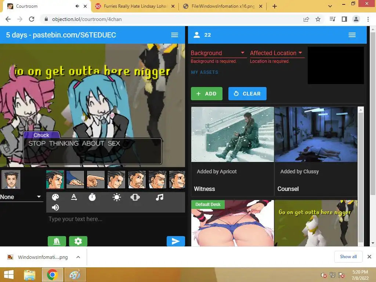Screen dimensions: 376x282
Task: Close the Furries Really Hate Lindsay tab
Action: 173,6
